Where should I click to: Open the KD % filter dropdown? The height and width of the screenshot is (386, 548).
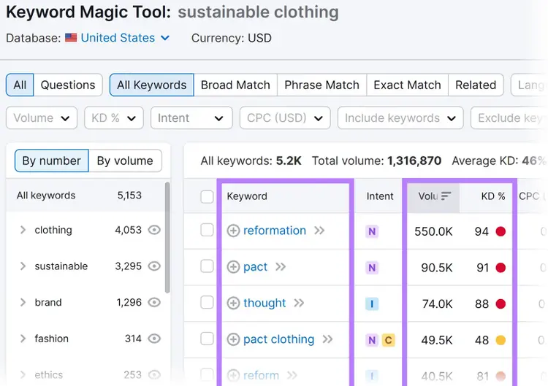pos(114,118)
